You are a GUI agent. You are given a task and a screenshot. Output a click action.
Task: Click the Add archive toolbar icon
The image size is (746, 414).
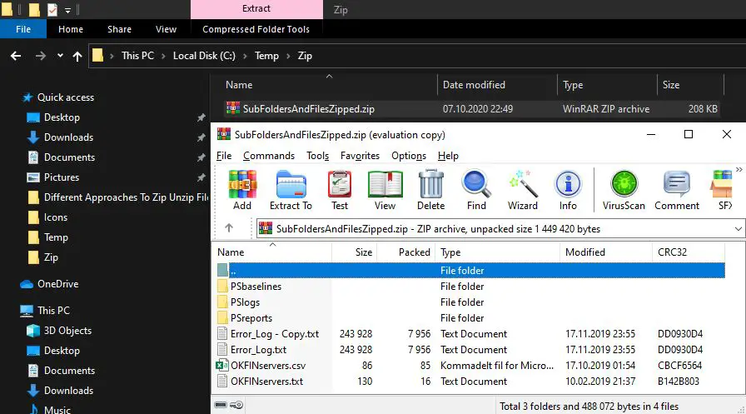242,190
